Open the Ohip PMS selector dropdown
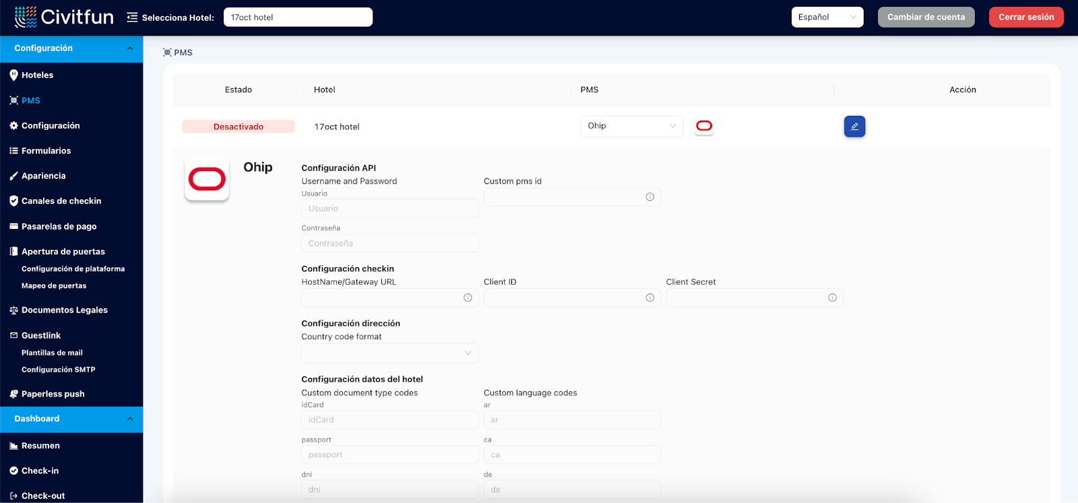1078x503 pixels. [632, 126]
